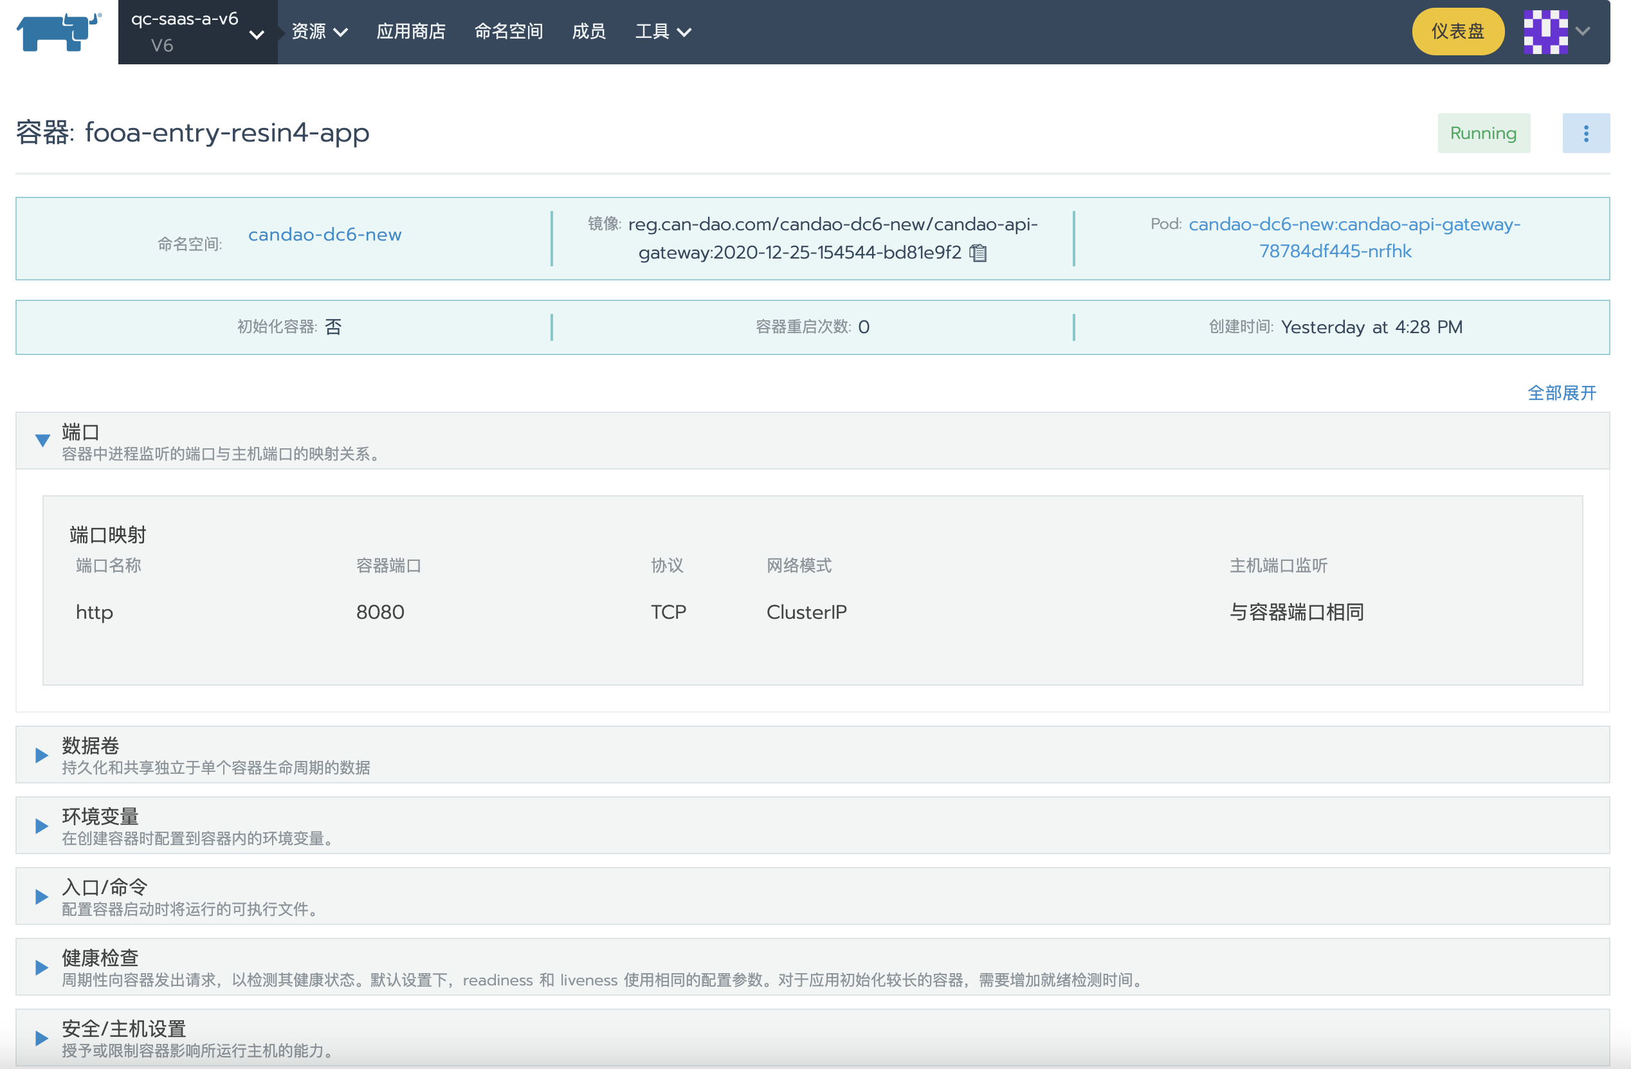The height and width of the screenshot is (1069, 1631).
Task: Expand the 入口/命令 section
Action: pos(42,897)
